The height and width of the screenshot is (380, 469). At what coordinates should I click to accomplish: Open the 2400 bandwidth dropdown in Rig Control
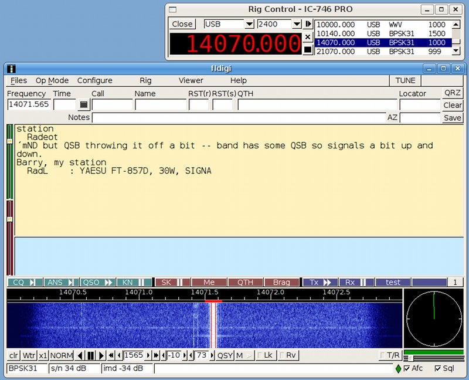(297, 24)
